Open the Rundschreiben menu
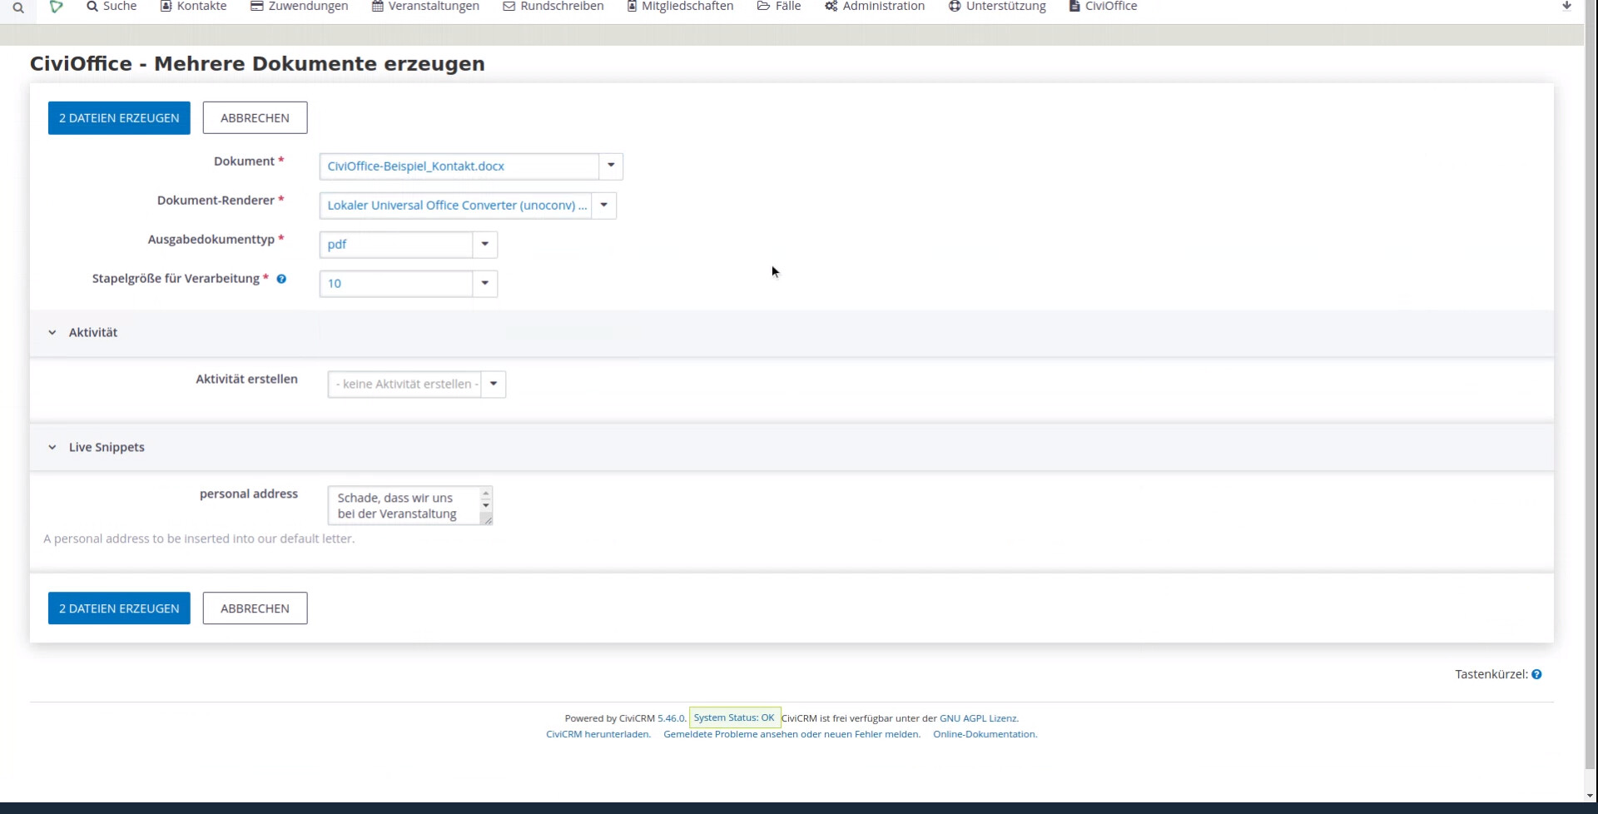The height and width of the screenshot is (814, 1598). pos(553,7)
